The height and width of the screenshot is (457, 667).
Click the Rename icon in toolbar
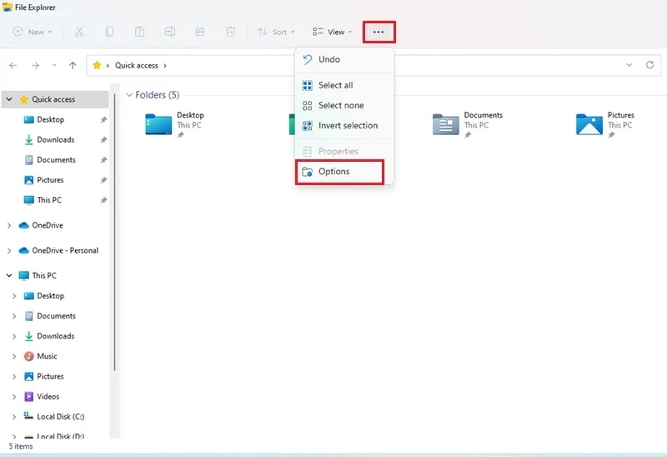[170, 32]
